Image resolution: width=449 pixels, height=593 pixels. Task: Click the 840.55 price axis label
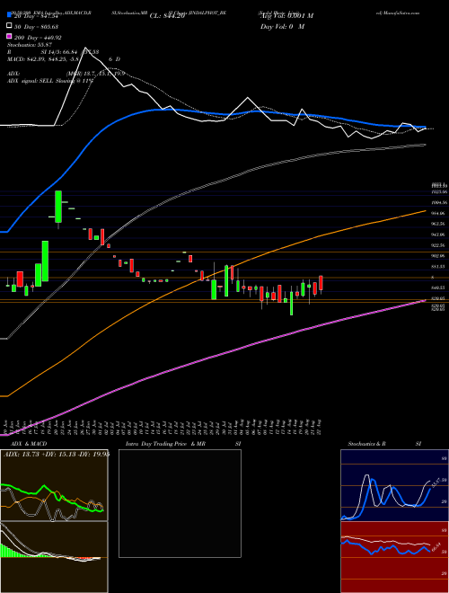coord(439,288)
